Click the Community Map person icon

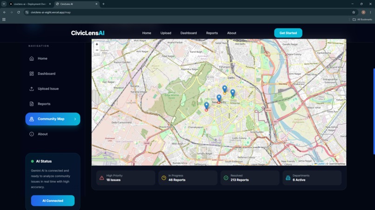click(32, 119)
